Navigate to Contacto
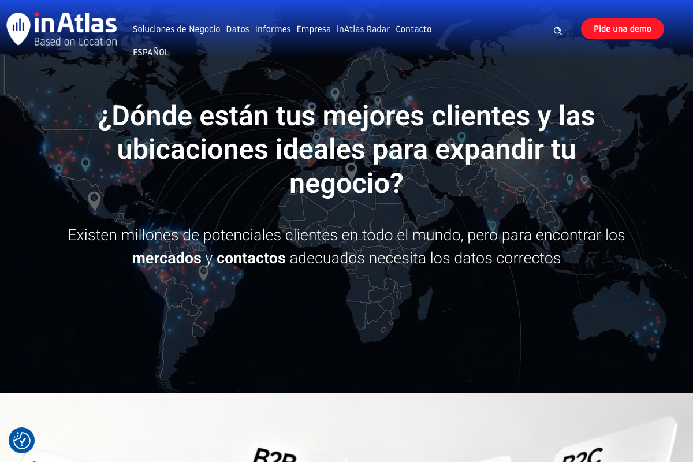Image resolution: width=693 pixels, height=462 pixels. (x=413, y=29)
